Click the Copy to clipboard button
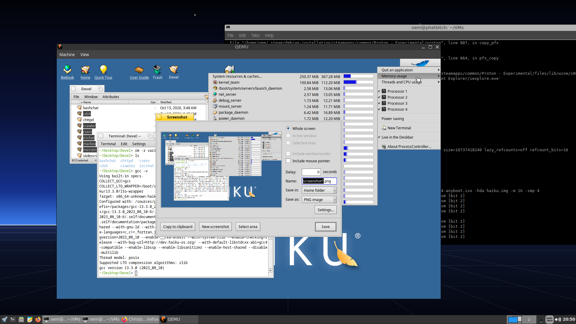This screenshot has height=324, width=576. (178, 226)
